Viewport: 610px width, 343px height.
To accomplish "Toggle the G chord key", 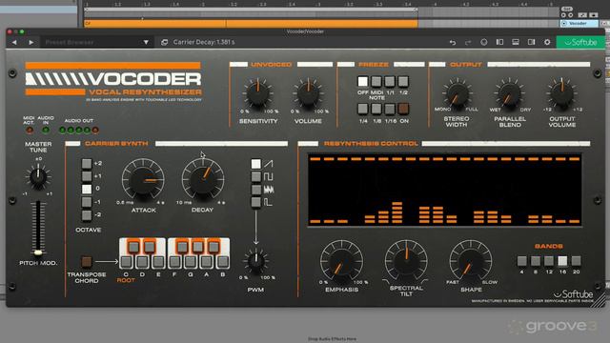I will click(191, 262).
